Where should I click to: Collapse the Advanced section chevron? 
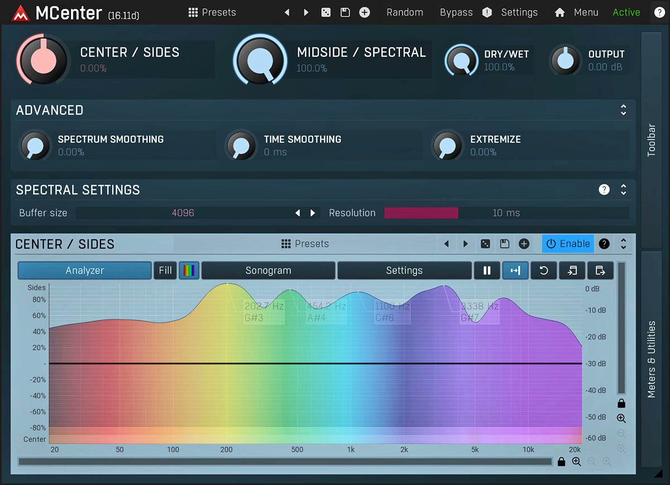coord(624,110)
